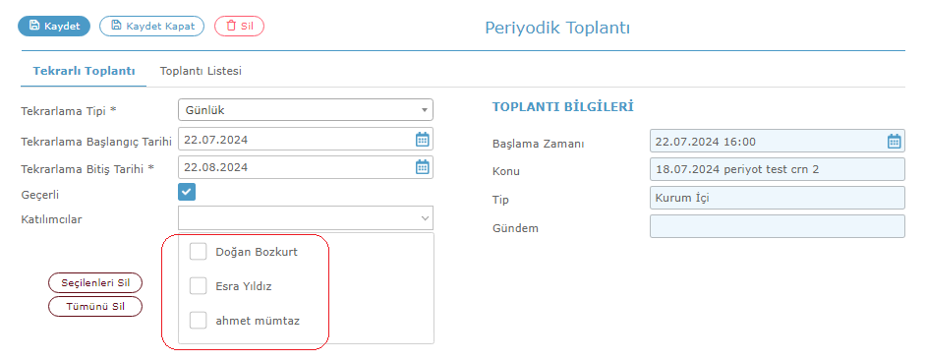Open calendar for Başlama Zamanı
Viewport: 926px width, 361px height.
tap(895, 142)
